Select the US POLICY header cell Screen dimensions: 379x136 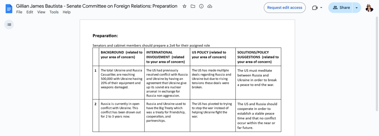(x=213, y=57)
